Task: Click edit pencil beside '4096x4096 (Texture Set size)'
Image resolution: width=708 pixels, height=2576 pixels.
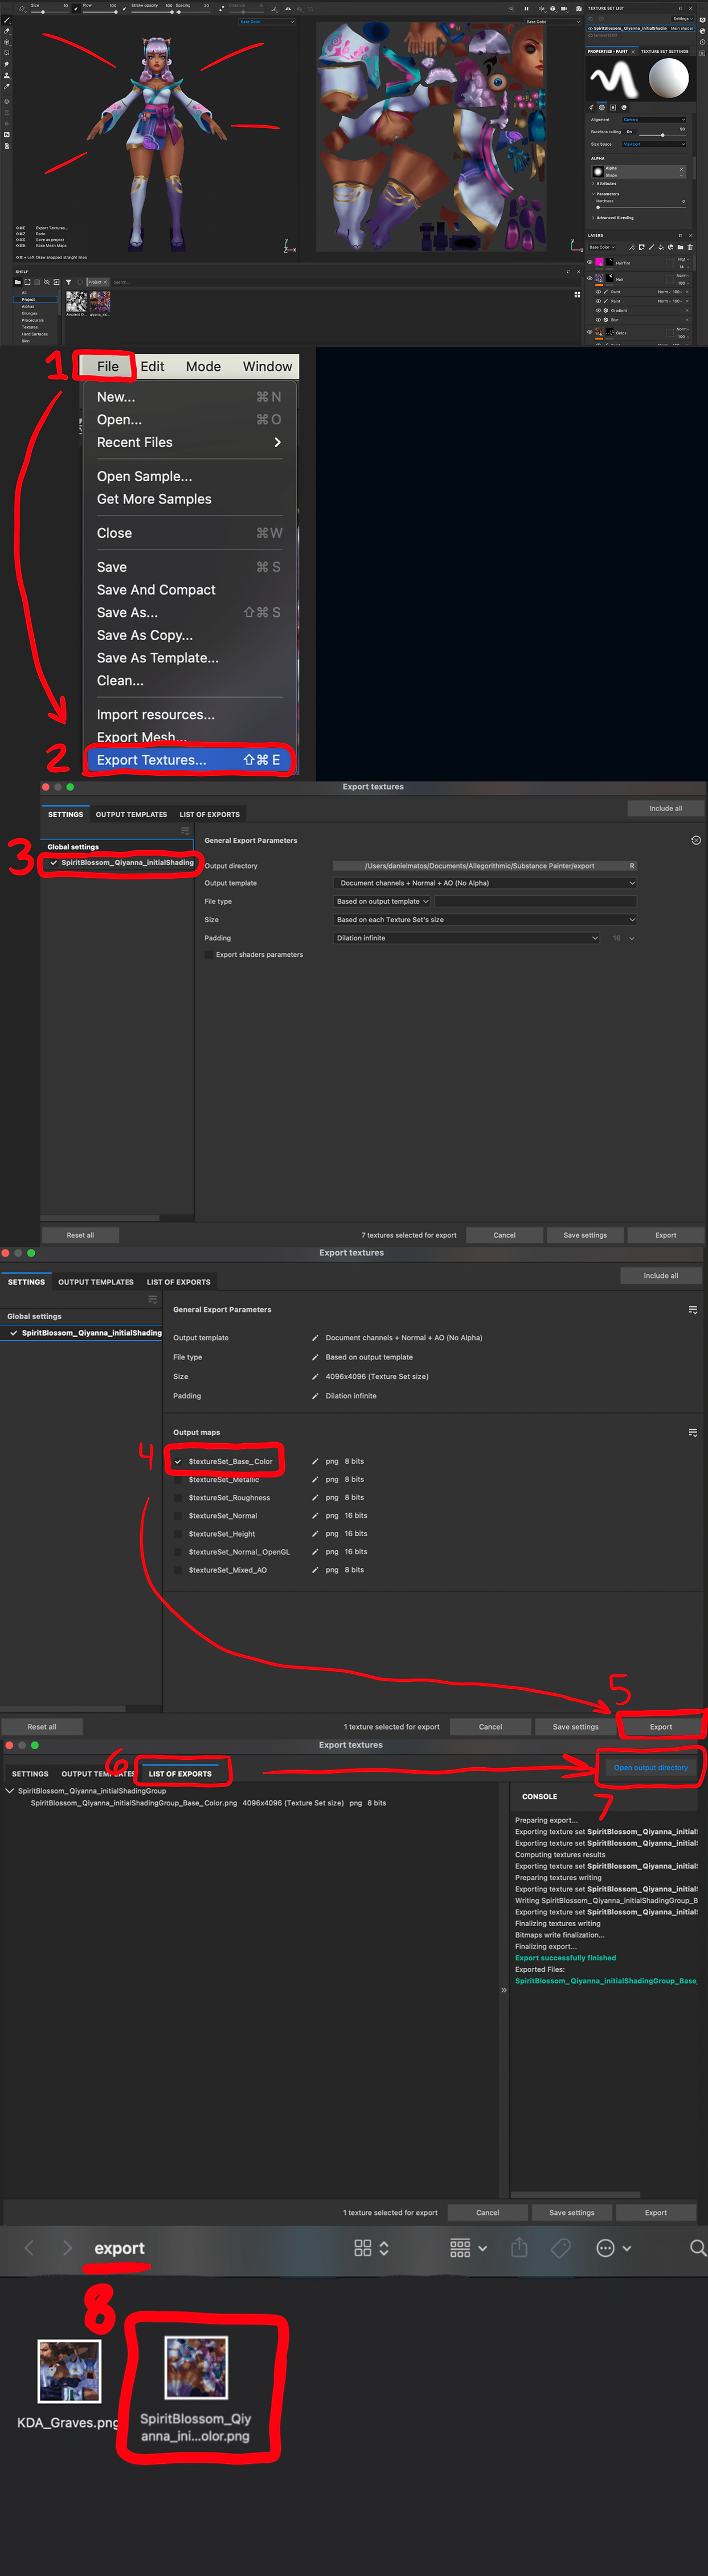Action: [315, 1376]
